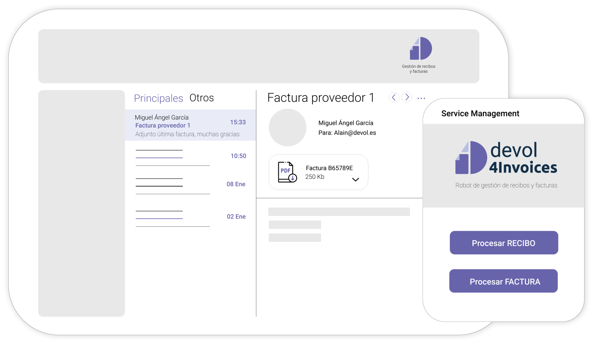Screen dimensions: 594x344
Task: Open more message actions with the three dots
Action: 421,98
